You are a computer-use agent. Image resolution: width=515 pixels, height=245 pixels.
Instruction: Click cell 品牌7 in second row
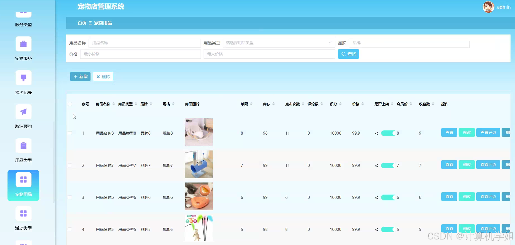click(x=145, y=165)
